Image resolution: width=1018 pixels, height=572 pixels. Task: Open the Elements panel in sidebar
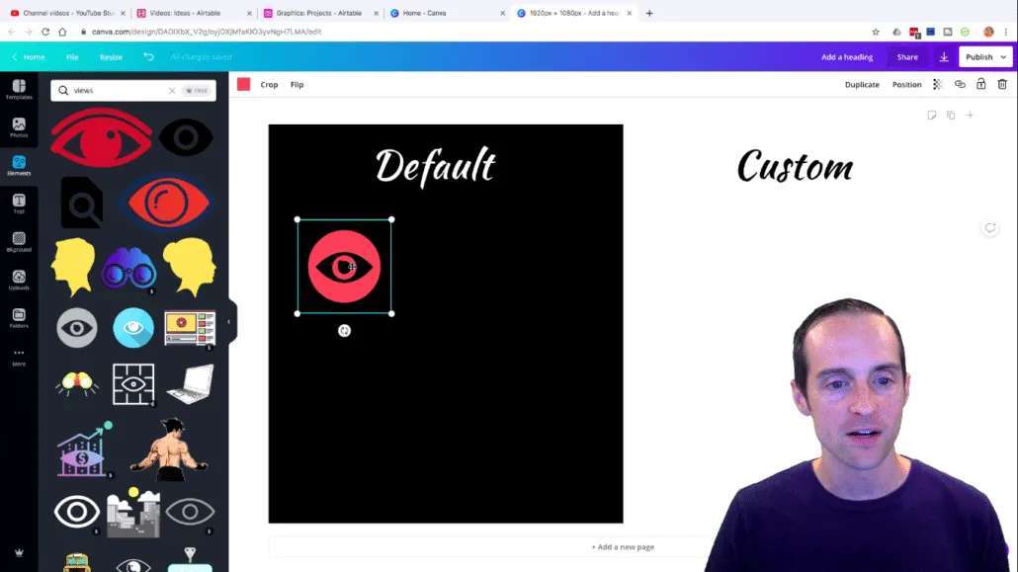click(19, 166)
